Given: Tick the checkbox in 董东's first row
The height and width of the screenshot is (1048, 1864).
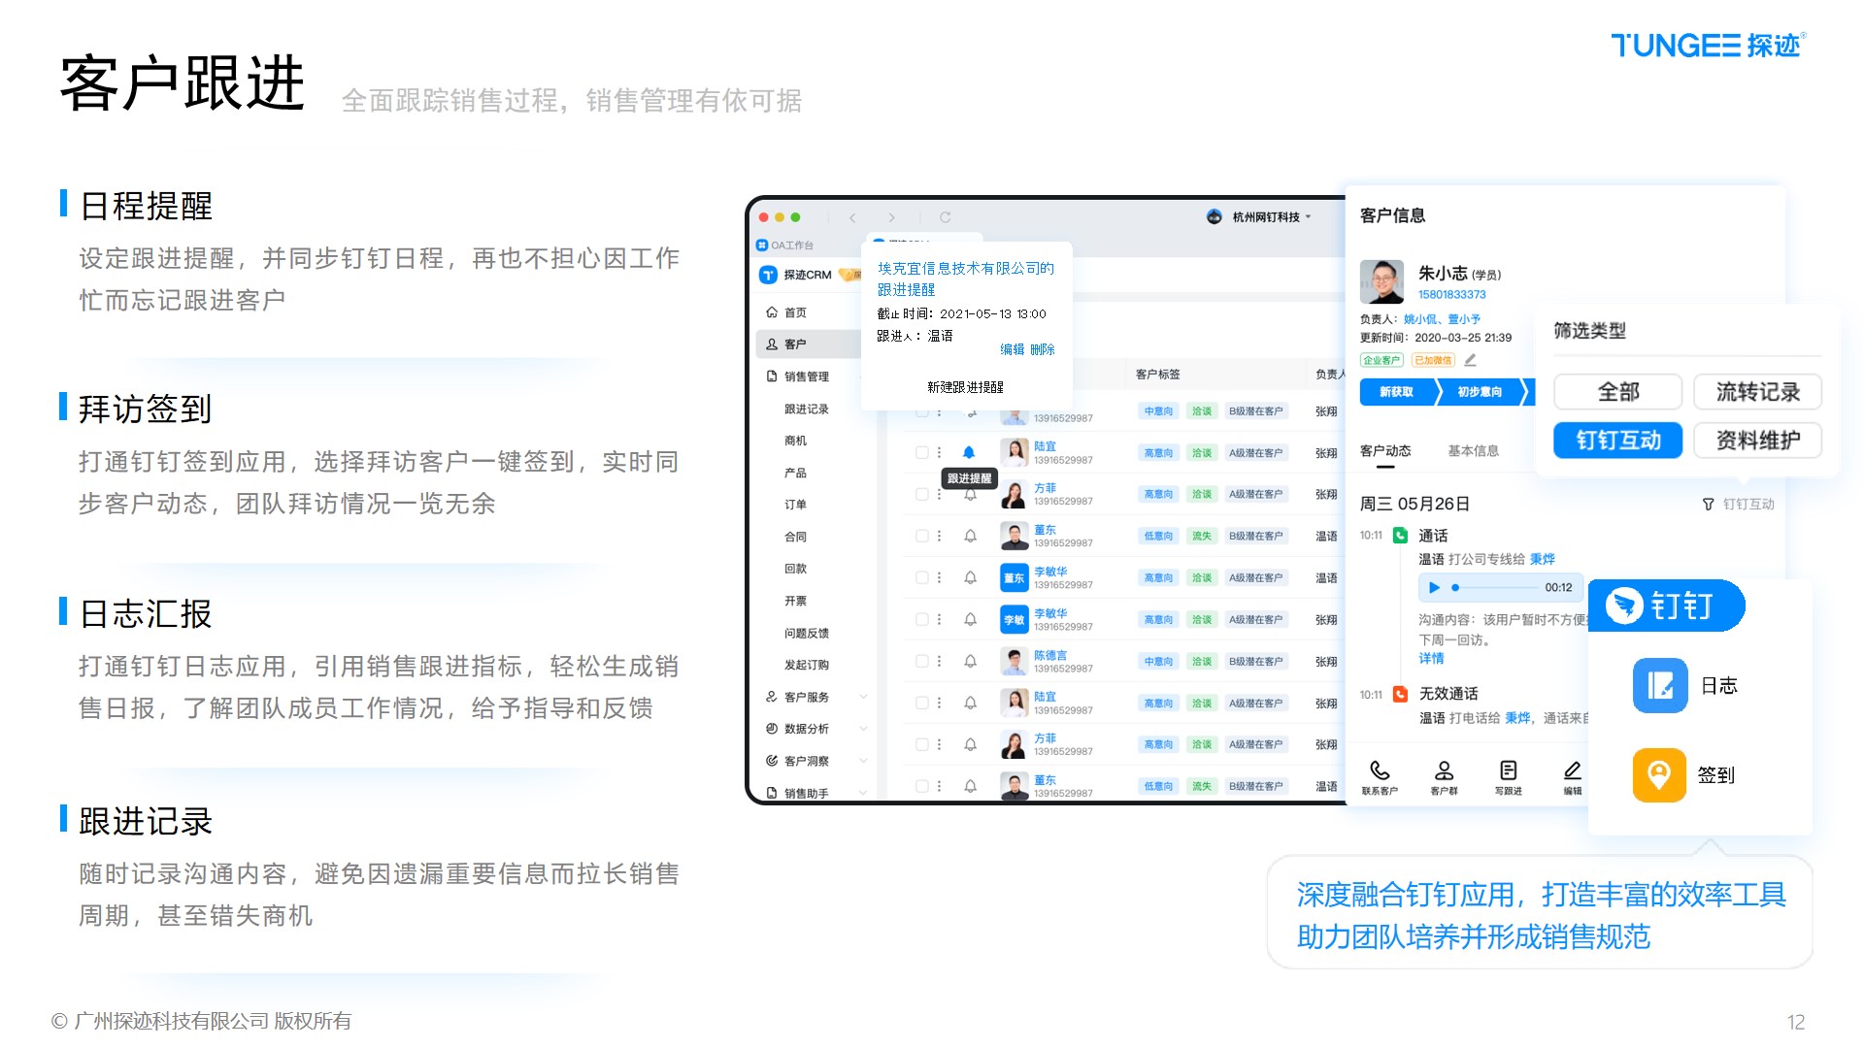Looking at the screenshot, I should click(921, 536).
